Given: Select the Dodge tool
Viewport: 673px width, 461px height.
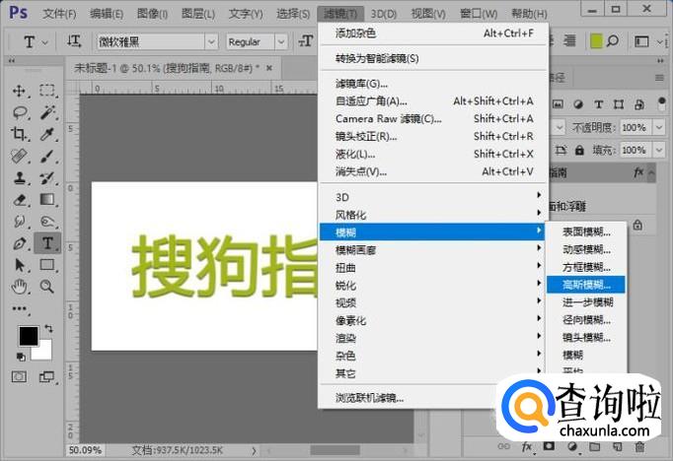Looking at the screenshot, I should (47, 222).
